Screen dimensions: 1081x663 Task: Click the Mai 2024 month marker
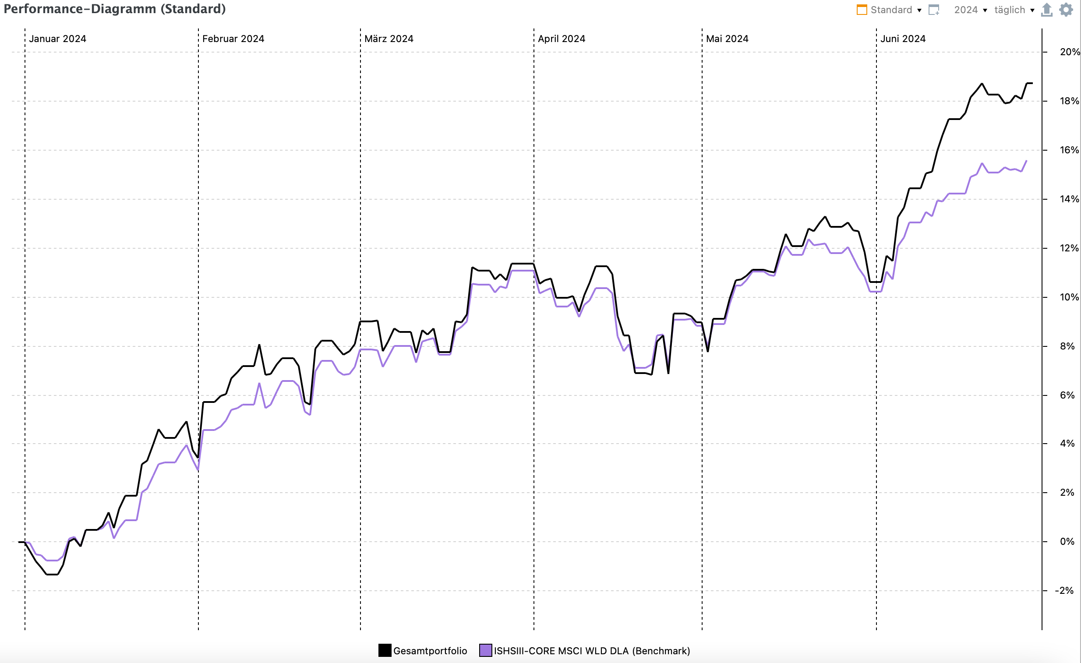[x=727, y=39]
